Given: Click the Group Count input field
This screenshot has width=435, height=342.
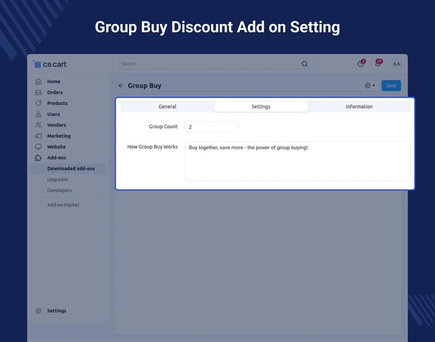Looking at the screenshot, I should click(211, 127).
